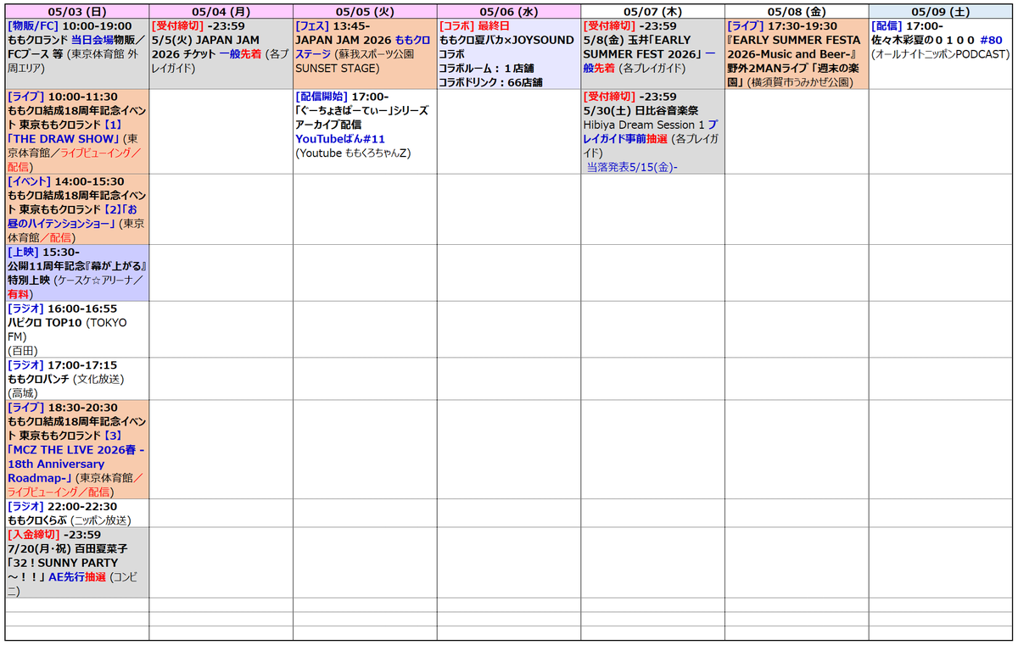Click the [配信開始] 17:00- ぐーちょきぱーてぃー cell
The height and width of the screenshot is (645, 1018).
tap(366, 131)
